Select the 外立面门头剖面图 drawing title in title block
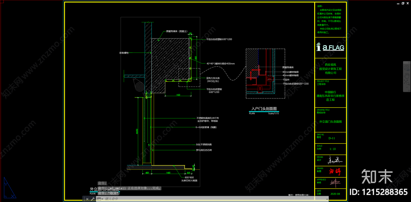The height and width of the screenshot is (202, 411). pyautogui.click(x=330, y=122)
